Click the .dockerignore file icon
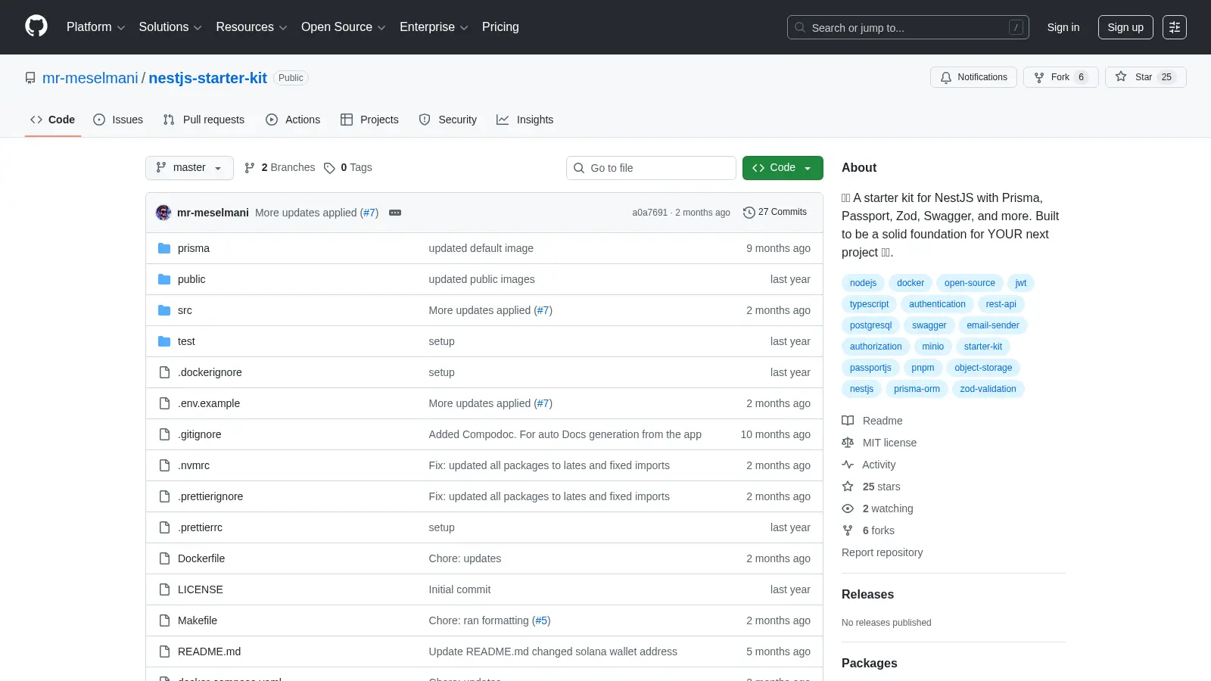 click(x=164, y=372)
